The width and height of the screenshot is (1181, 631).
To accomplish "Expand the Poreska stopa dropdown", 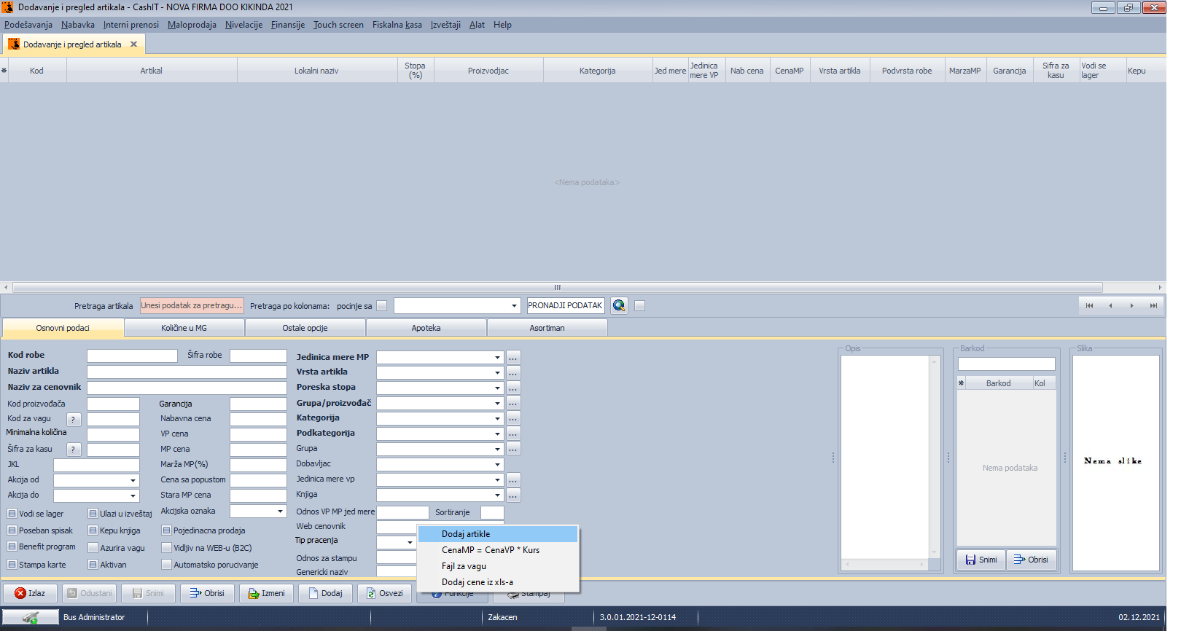I will 498,388.
